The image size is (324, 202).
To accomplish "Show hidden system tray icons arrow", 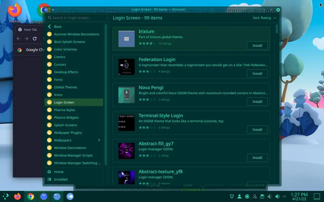I will click(x=285, y=196).
